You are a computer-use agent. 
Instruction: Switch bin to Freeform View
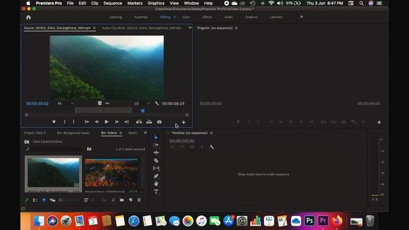coord(52,200)
